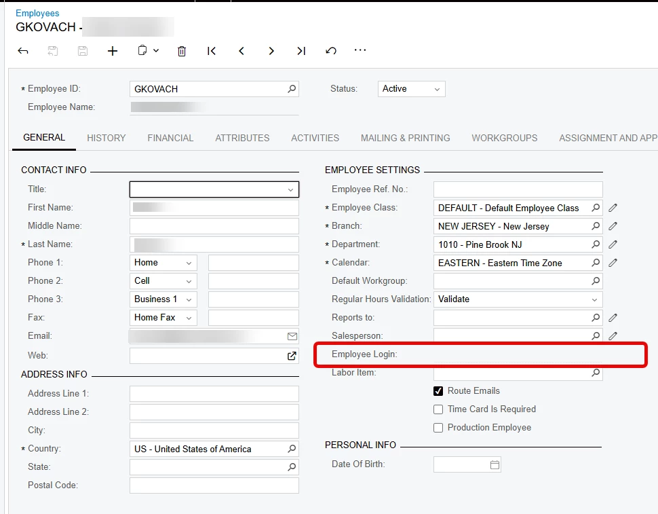
Task: Edit Employee Class with pencil icon
Action: (613, 208)
